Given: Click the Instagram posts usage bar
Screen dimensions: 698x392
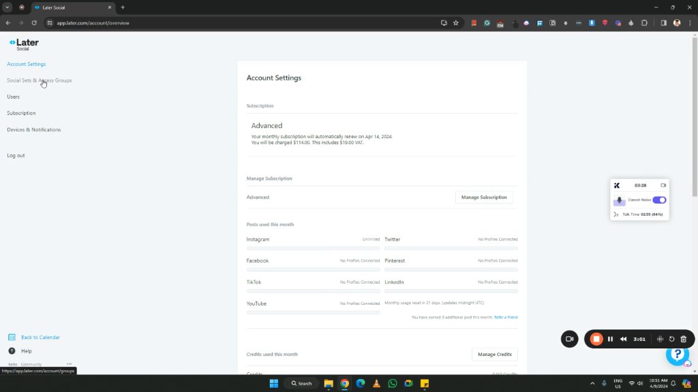Looking at the screenshot, I should coord(313,248).
